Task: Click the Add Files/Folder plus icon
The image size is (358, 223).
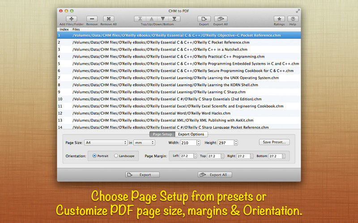Action: click(x=72, y=19)
